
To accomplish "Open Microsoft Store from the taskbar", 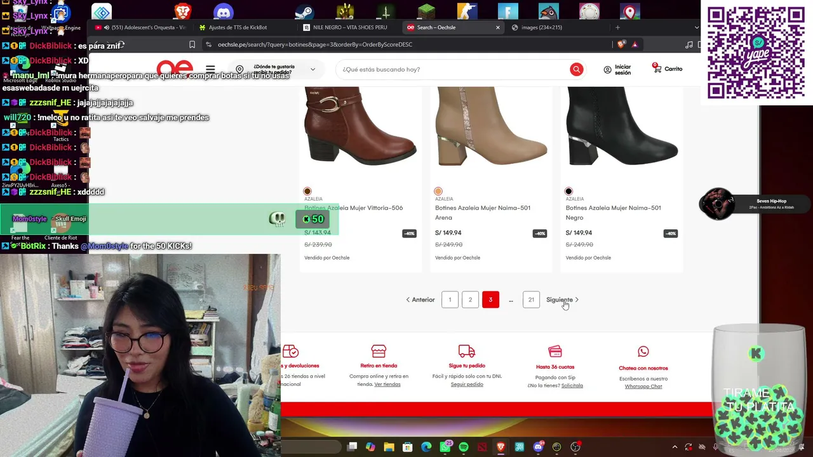I will click(408, 447).
